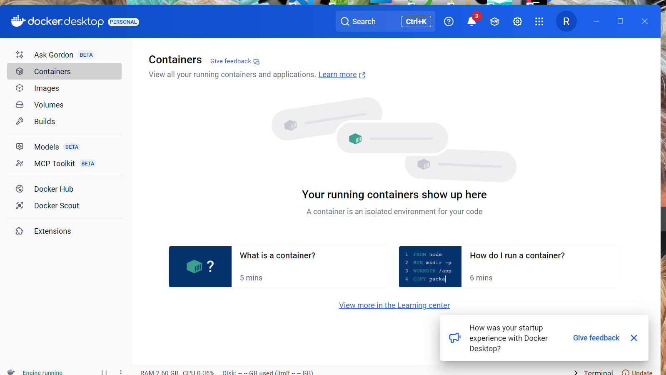Click the Containers cube icon

click(x=20, y=71)
